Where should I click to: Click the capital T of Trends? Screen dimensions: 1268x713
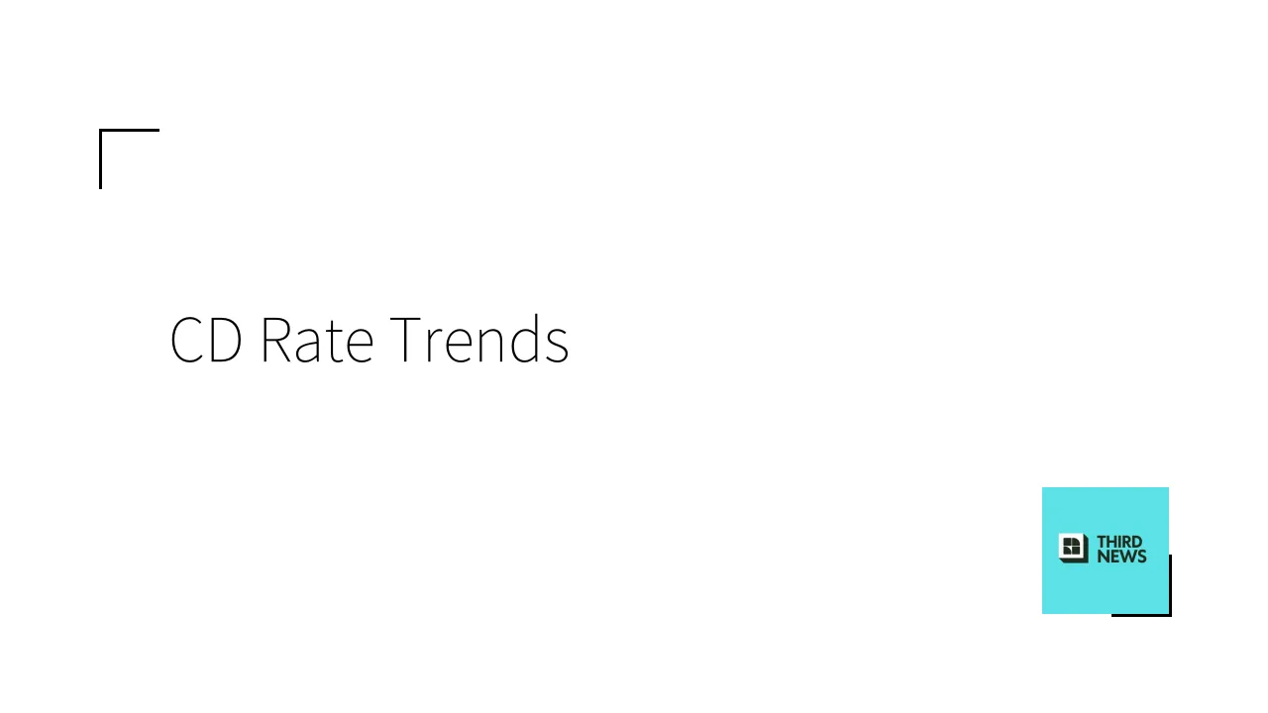(x=406, y=341)
